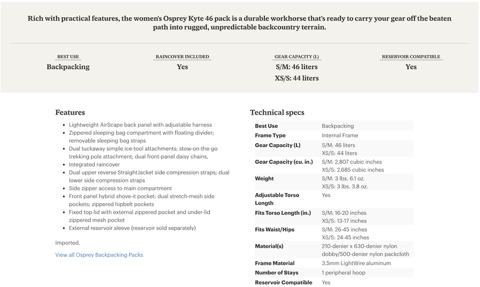Click the RESERVOIR COMPATIBLE header label
This screenshot has height=287, width=480.
(411, 57)
